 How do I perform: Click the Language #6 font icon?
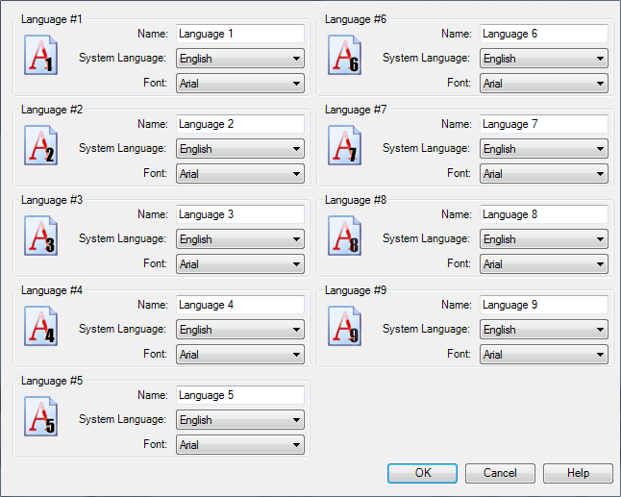click(x=344, y=57)
